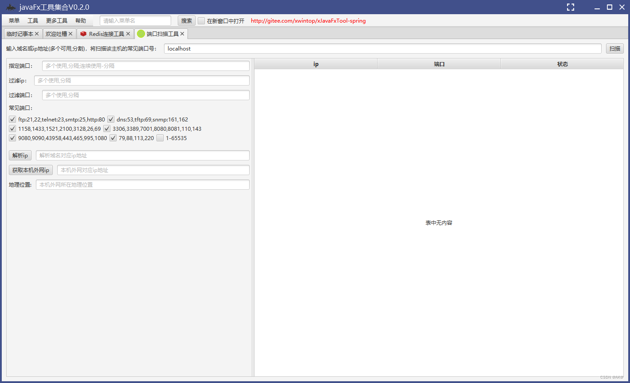Click the 获取本机外网ip button
Viewport: 630px width, 383px height.
point(31,170)
